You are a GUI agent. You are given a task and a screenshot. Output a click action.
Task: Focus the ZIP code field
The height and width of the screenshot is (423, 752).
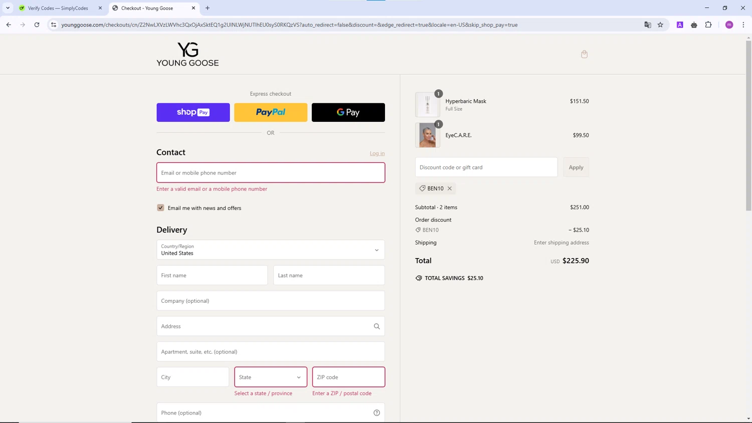point(348,377)
